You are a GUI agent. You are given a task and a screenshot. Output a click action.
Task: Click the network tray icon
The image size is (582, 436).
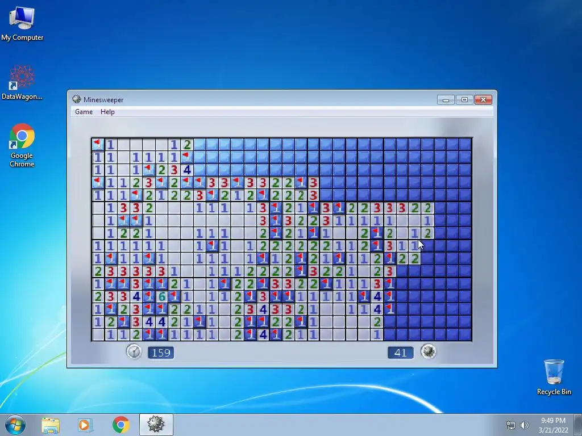pos(511,425)
